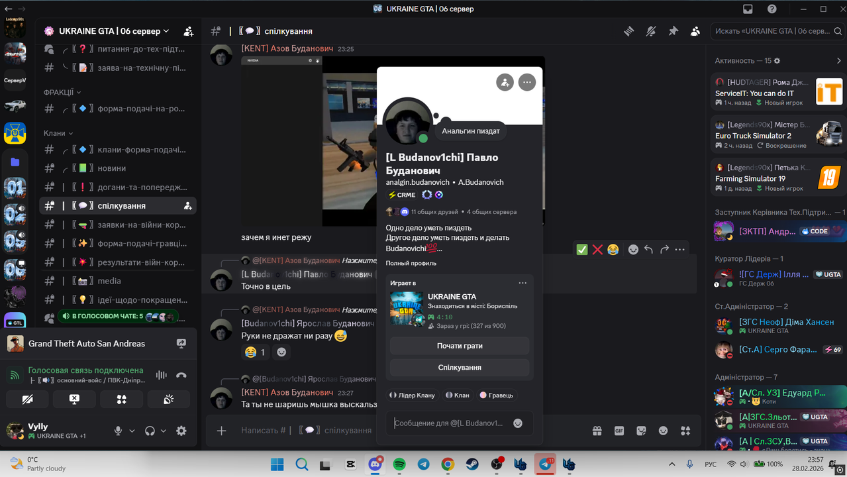This screenshot has height=477, width=847.
Task: Open результати-війн channel
Action: [x=118, y=262]
